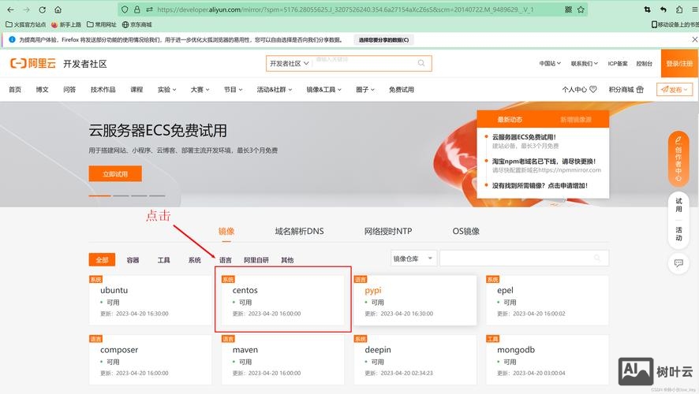
Task: Open 常用网址 bookmark folder
Action: 102,24
